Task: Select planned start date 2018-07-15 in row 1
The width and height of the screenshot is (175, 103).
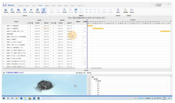Action: 37,26
